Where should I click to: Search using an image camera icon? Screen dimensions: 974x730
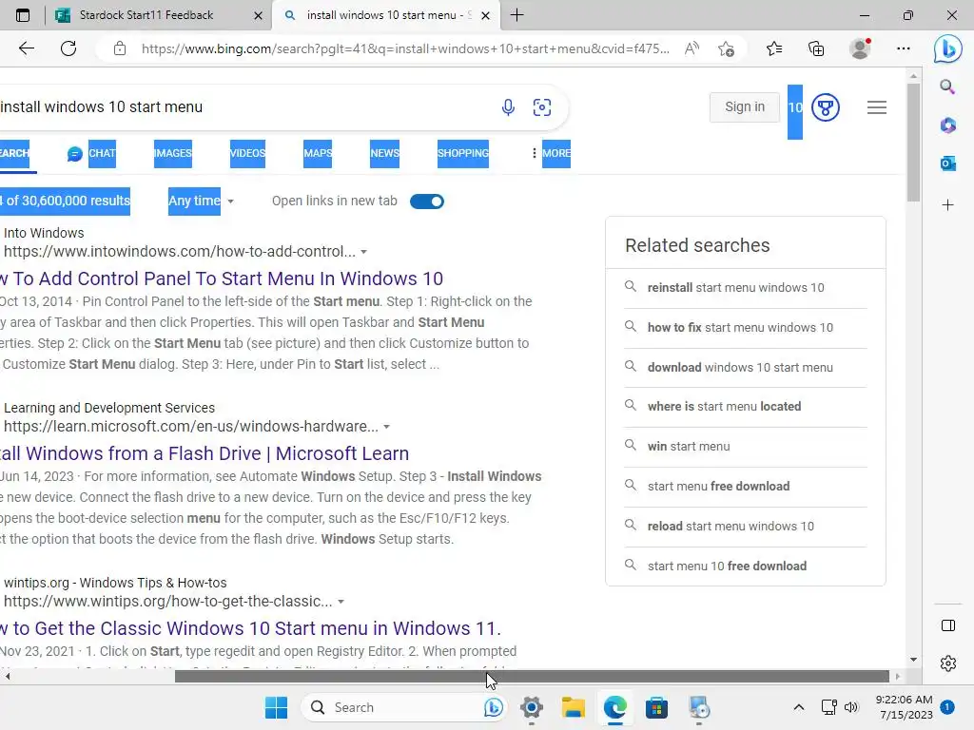point(541,107)
